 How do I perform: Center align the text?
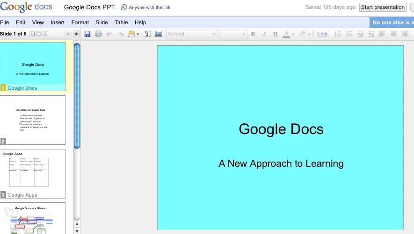(x=393, y=34)
